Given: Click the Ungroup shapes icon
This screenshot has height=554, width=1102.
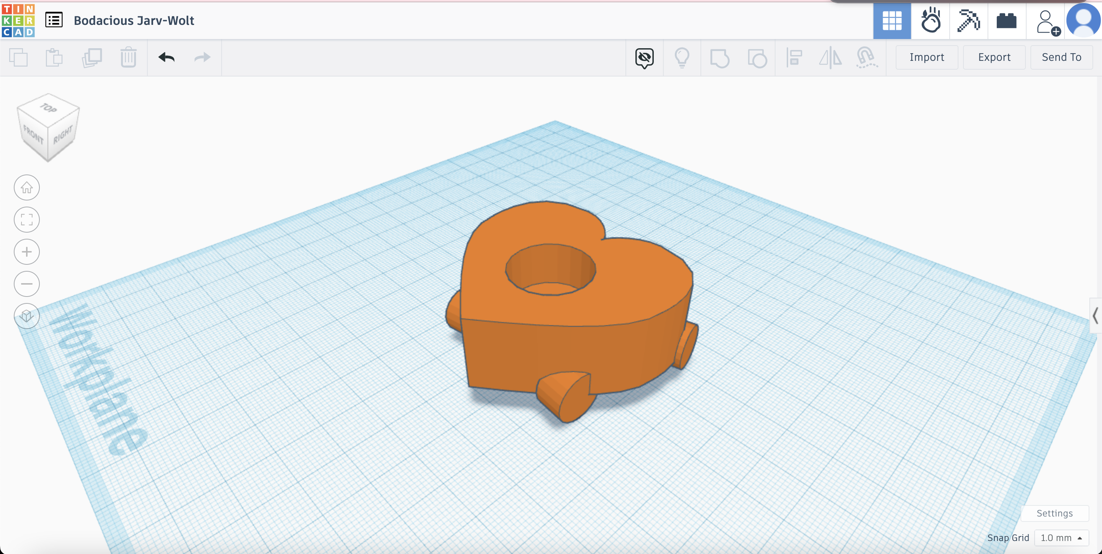Looking at the screenshot, I should (757, 58).
